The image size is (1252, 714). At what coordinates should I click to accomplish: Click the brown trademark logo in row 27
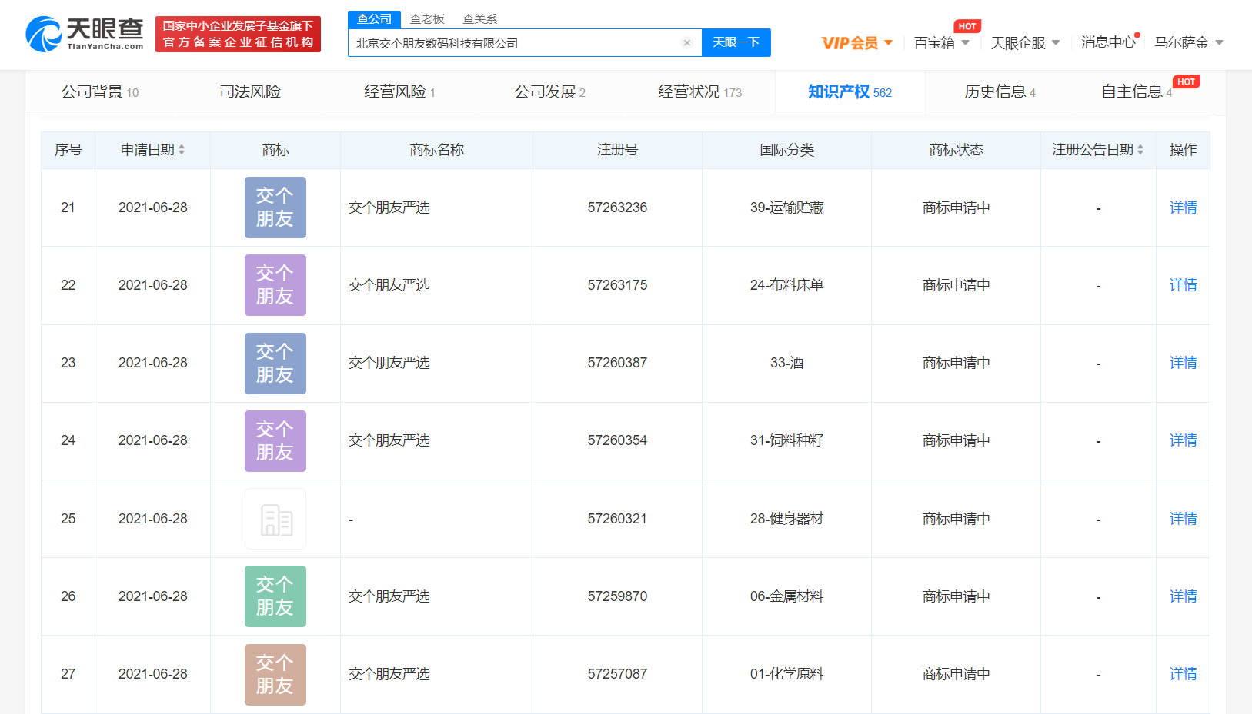click(275, 674)
